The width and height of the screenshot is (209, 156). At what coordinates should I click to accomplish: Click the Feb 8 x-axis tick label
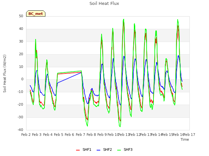(91, 135)
